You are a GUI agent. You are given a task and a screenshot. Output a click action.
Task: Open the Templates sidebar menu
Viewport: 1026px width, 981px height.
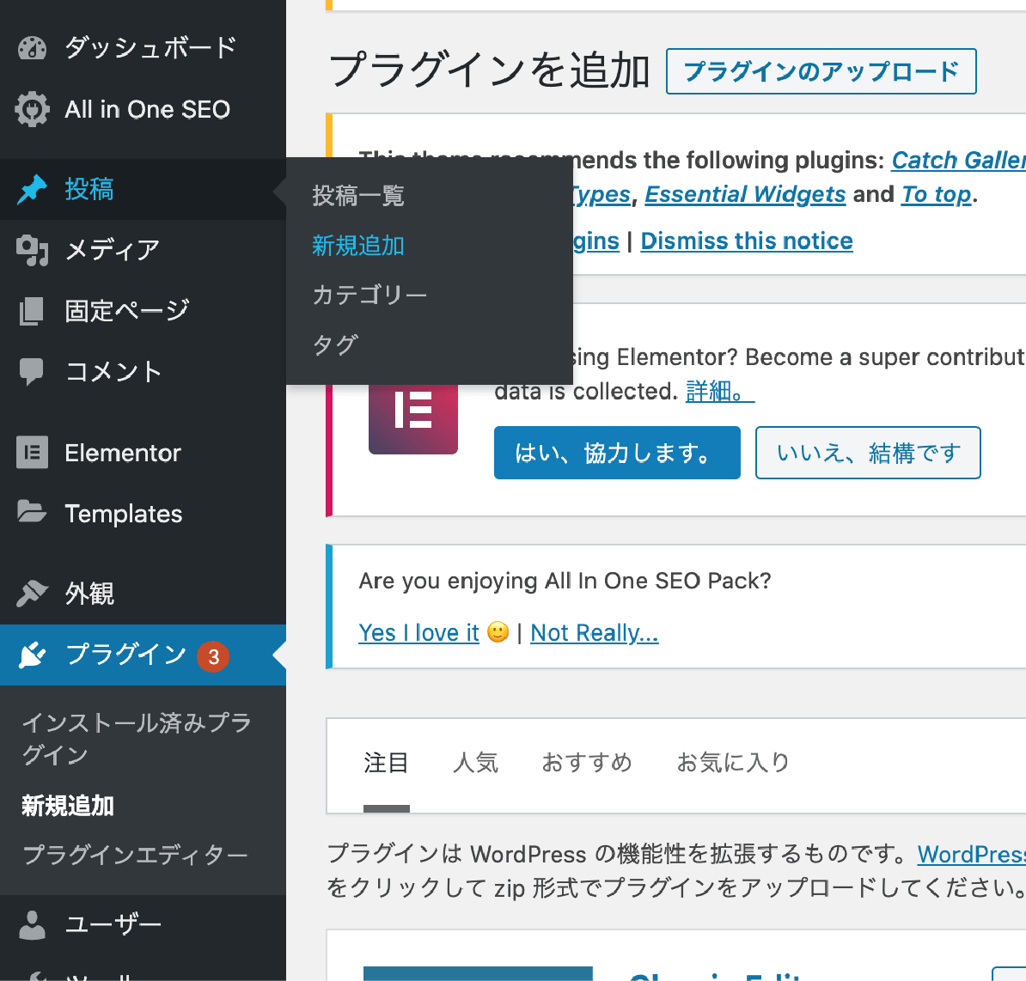coord(143,514)
